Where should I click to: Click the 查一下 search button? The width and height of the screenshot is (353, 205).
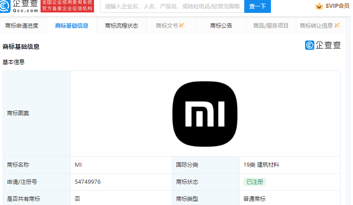point(257,6)
